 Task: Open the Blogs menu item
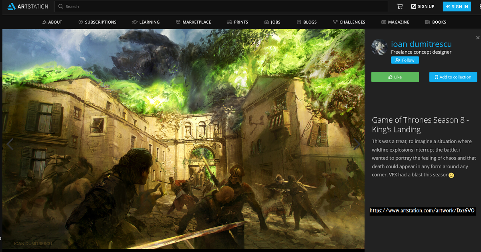(x=307, y=22)
